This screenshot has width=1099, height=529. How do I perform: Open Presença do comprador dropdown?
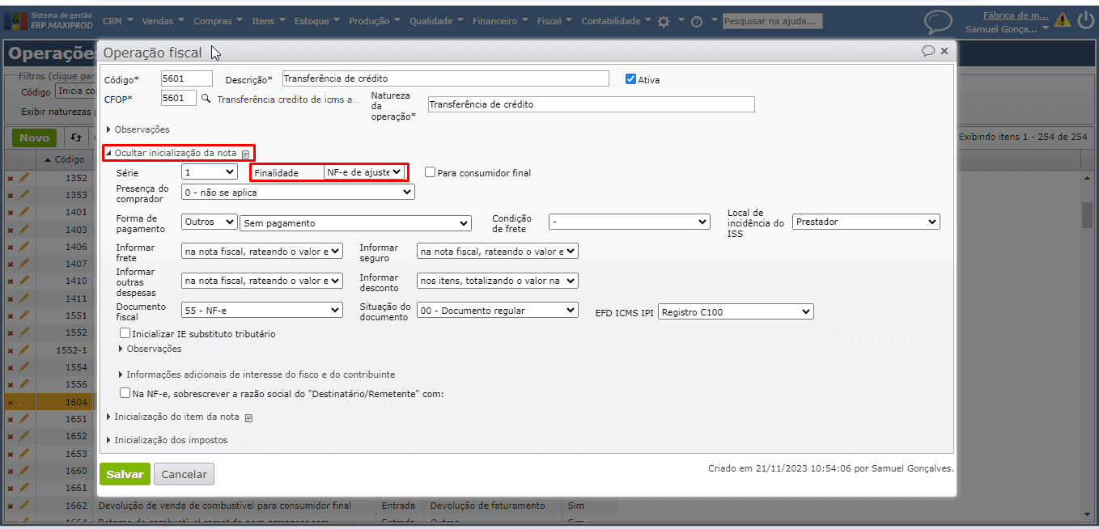point(298,193)
